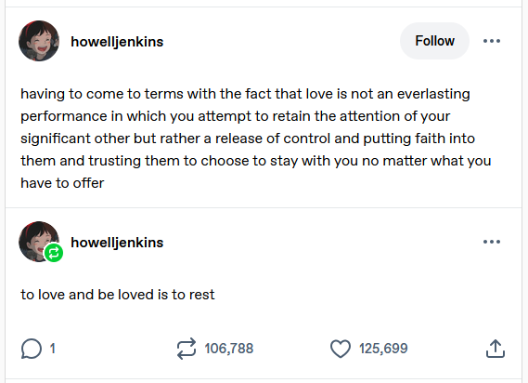View the 1 reply count
Screen dimensions: 528x383
coord(53,349)
